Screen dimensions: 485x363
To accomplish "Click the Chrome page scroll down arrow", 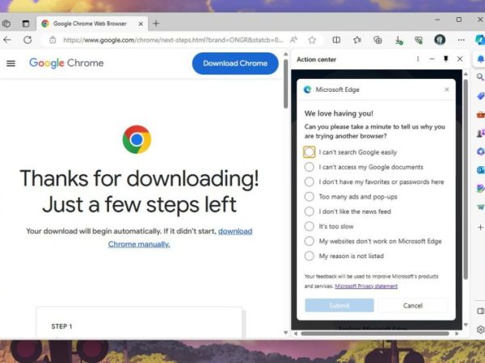I will tap(286, 332).
